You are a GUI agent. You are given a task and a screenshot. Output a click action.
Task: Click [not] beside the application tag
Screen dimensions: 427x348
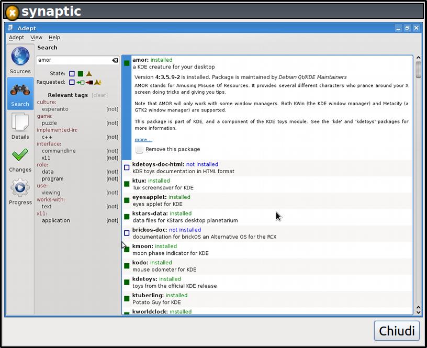point(112,220)
